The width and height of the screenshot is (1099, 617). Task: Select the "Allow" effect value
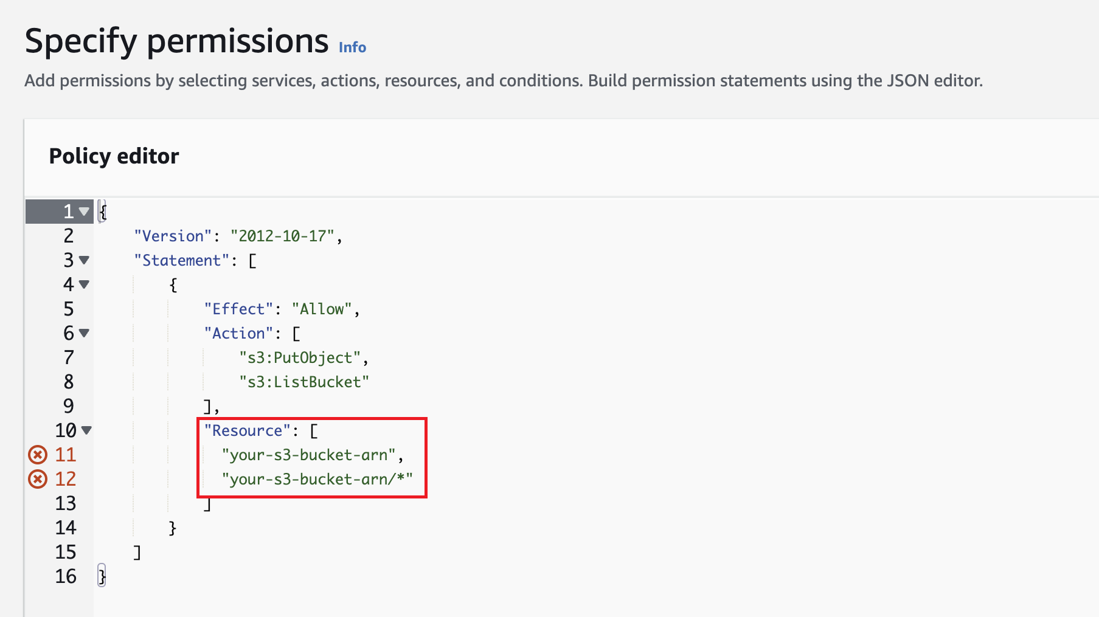(x=323, y=309)
